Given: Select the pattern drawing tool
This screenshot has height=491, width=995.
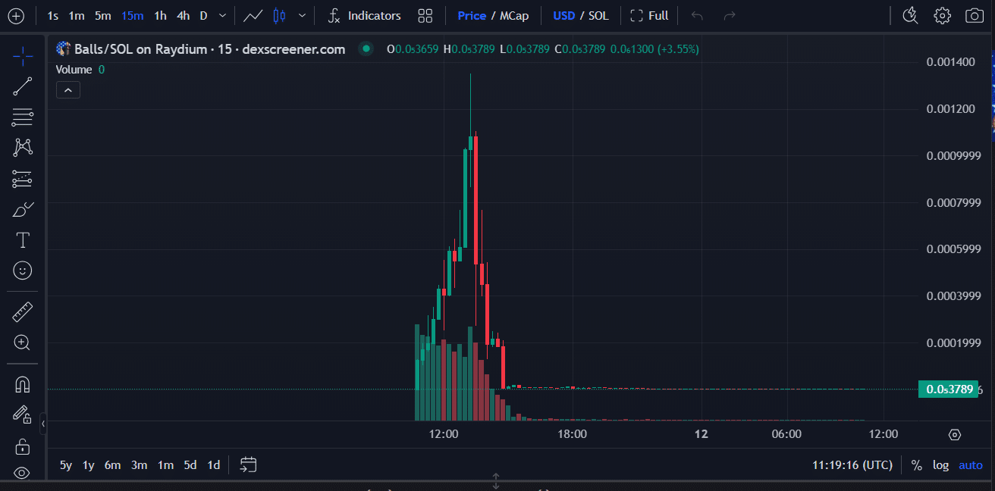Looking at the screenshot, I should tap(23, 148).
